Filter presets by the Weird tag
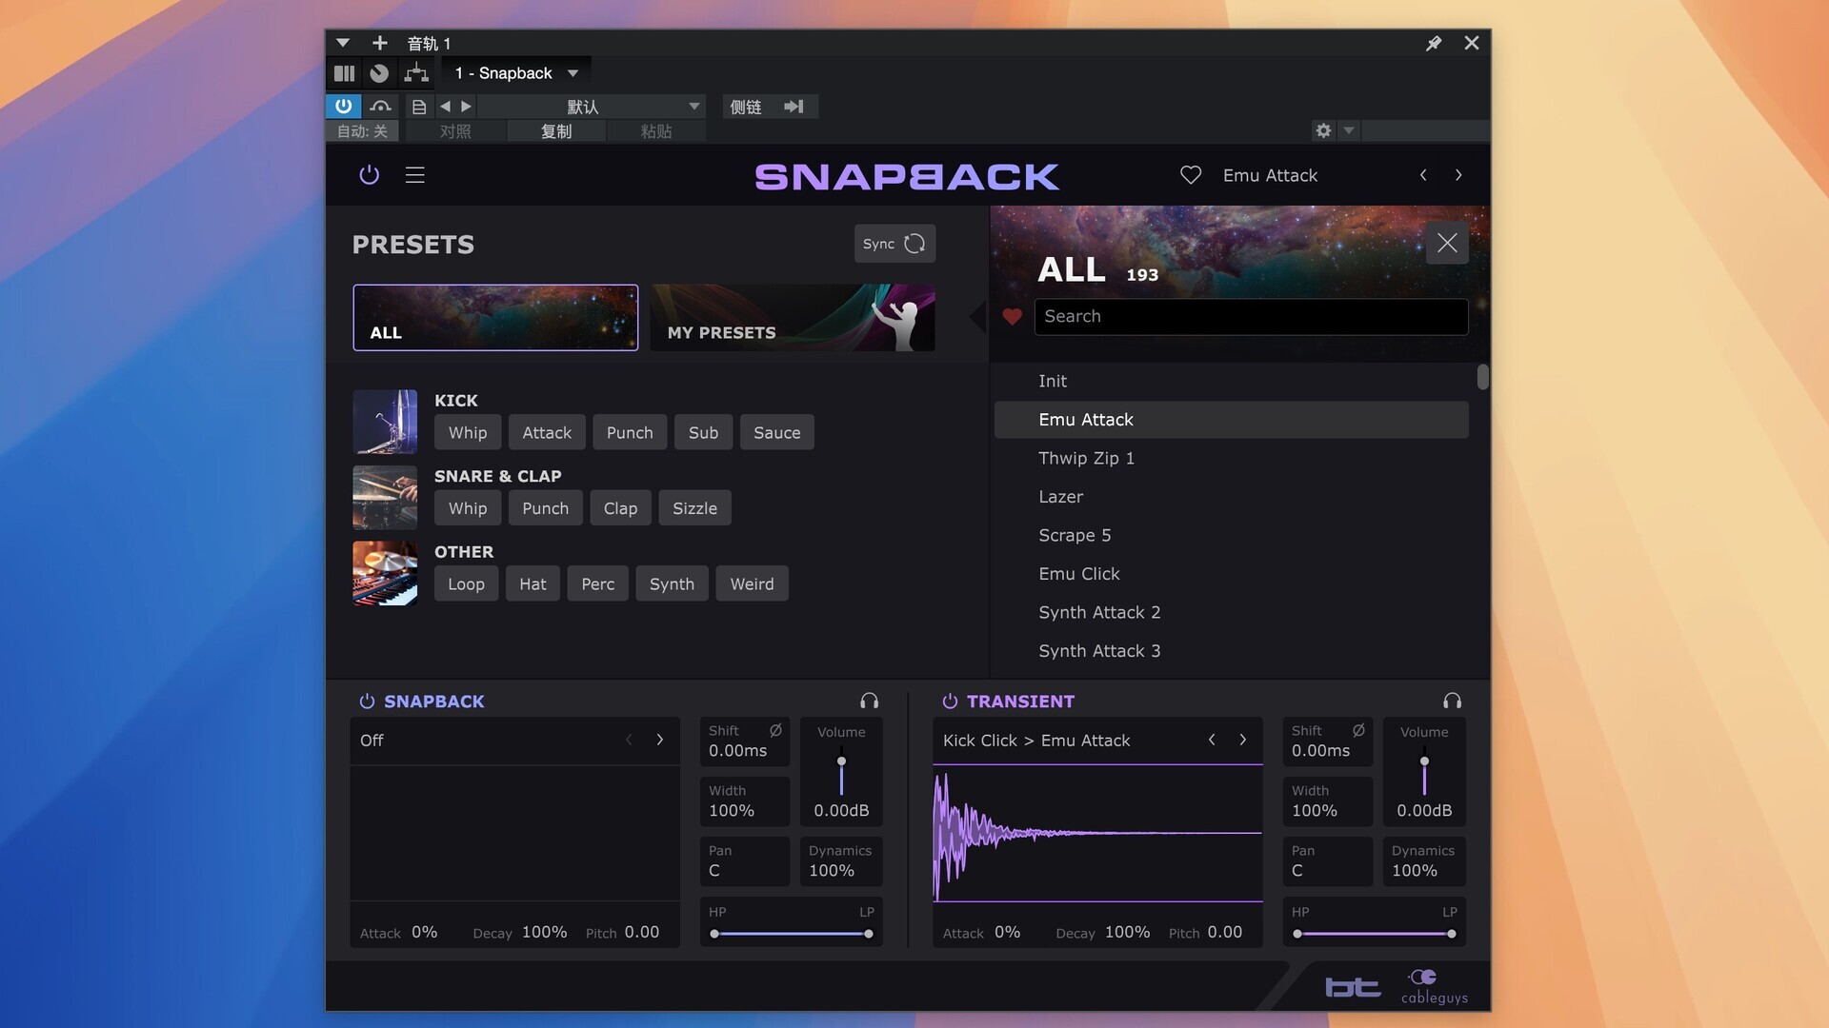Viewport: 1829px width, 1028px height. pos(752,583)
